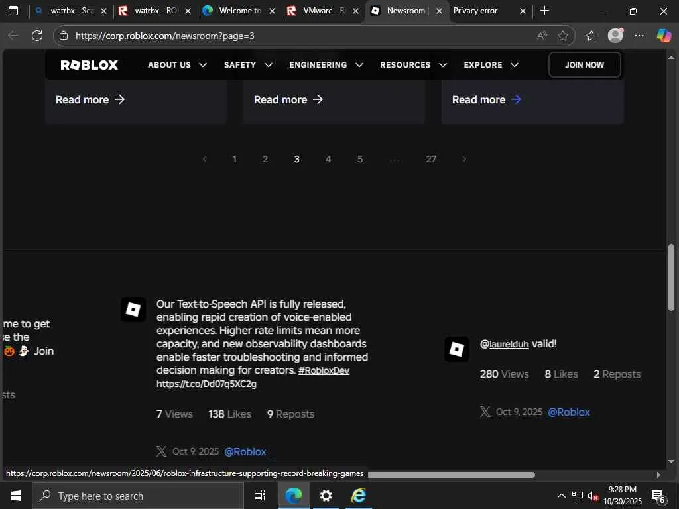
Task: Open the notification center icon
Action: [658, 496]
